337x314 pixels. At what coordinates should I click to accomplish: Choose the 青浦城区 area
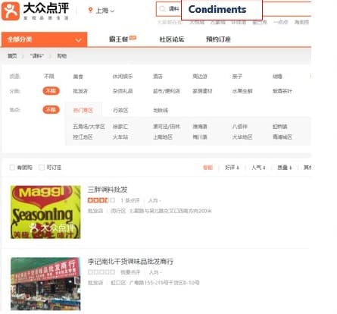(x=282, y=137)
